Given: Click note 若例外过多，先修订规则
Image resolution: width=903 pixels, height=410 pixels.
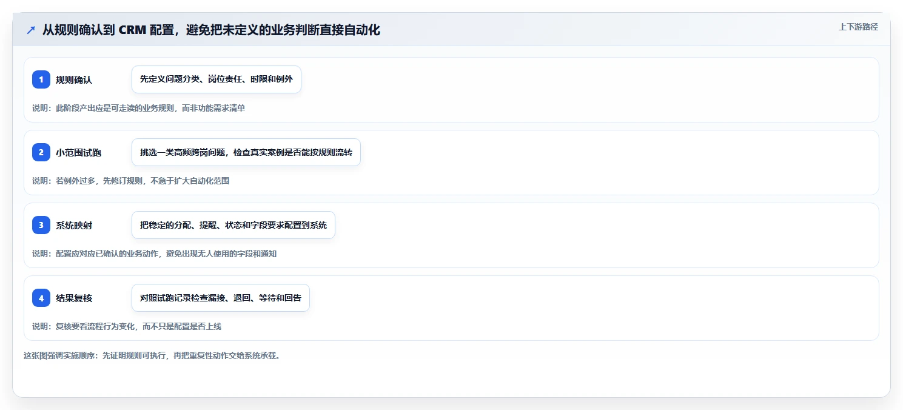Looking at the screenshot, I should (130, 181).
